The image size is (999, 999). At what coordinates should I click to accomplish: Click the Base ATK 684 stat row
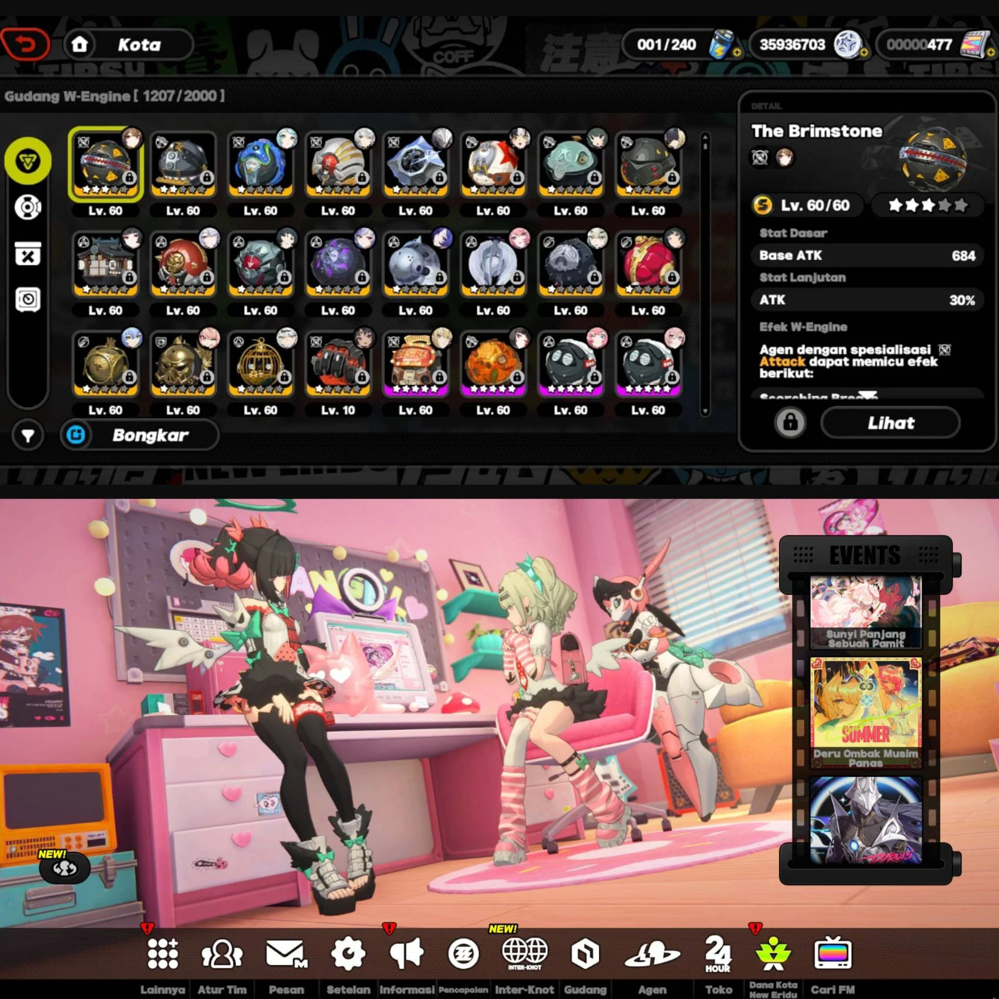[x=866, y=255]
